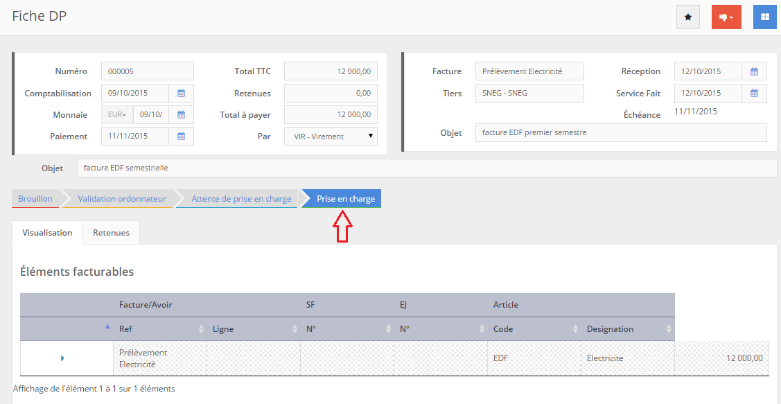Open the red thumbs-down dropdown button
The image size is (781, 404).
pos(726,17)
